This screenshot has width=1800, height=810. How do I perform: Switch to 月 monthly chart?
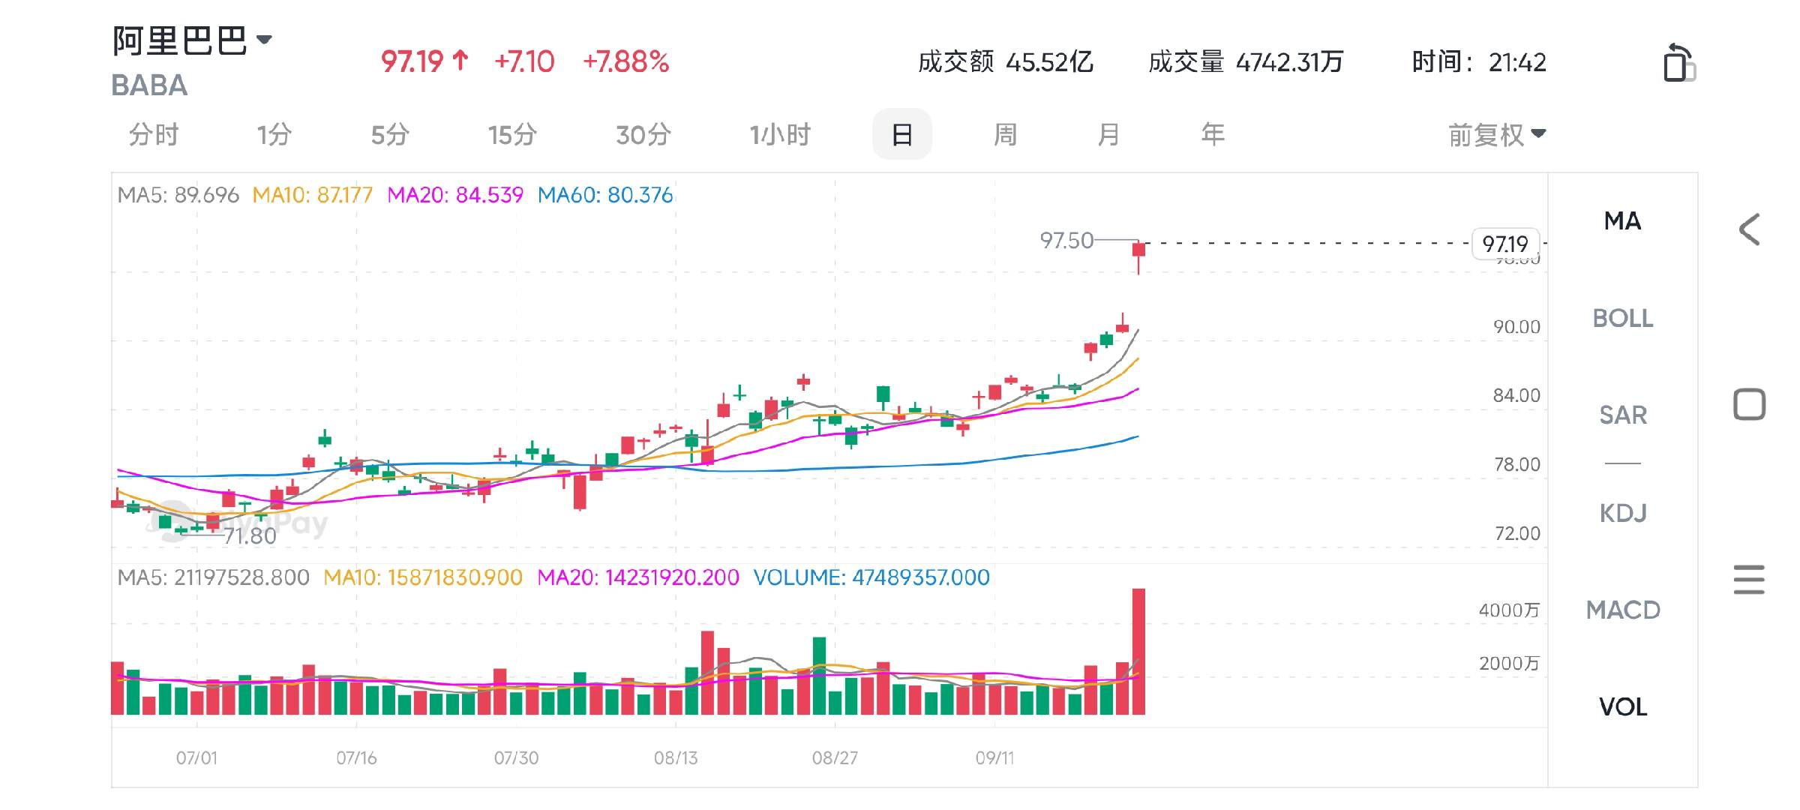coord(1108,134)
